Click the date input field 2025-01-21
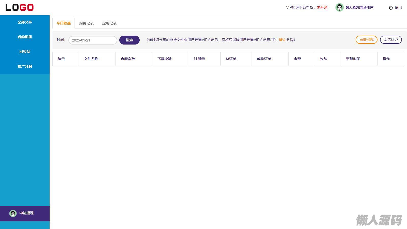407x229 pixels. pyautogui.click(x=93, y=40)
